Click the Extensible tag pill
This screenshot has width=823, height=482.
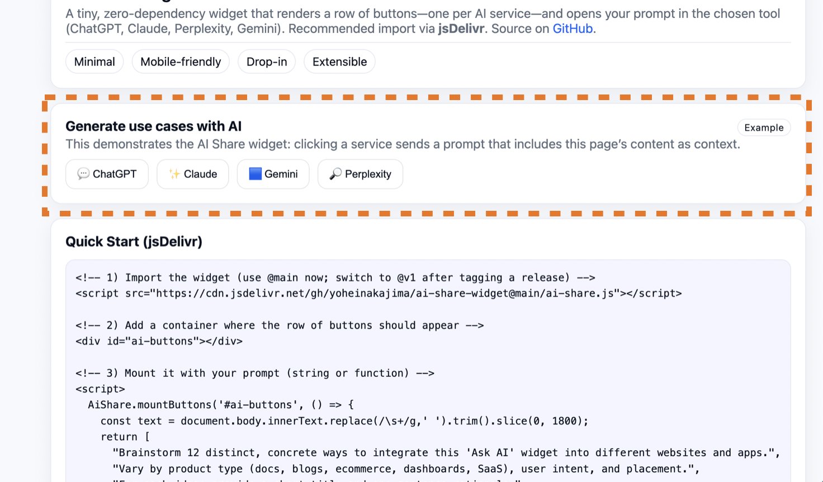(339, 62)
